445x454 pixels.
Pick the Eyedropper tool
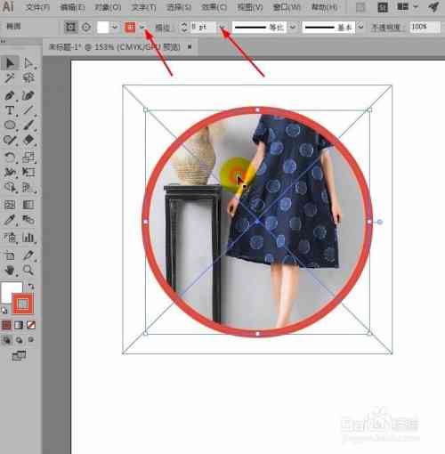10,220
